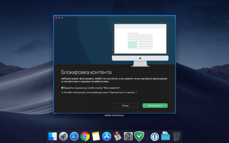Open the Notes app in Dock
The width and height of the screenshot is (229, 143).
pyautogui.click(x=96, y=136)
